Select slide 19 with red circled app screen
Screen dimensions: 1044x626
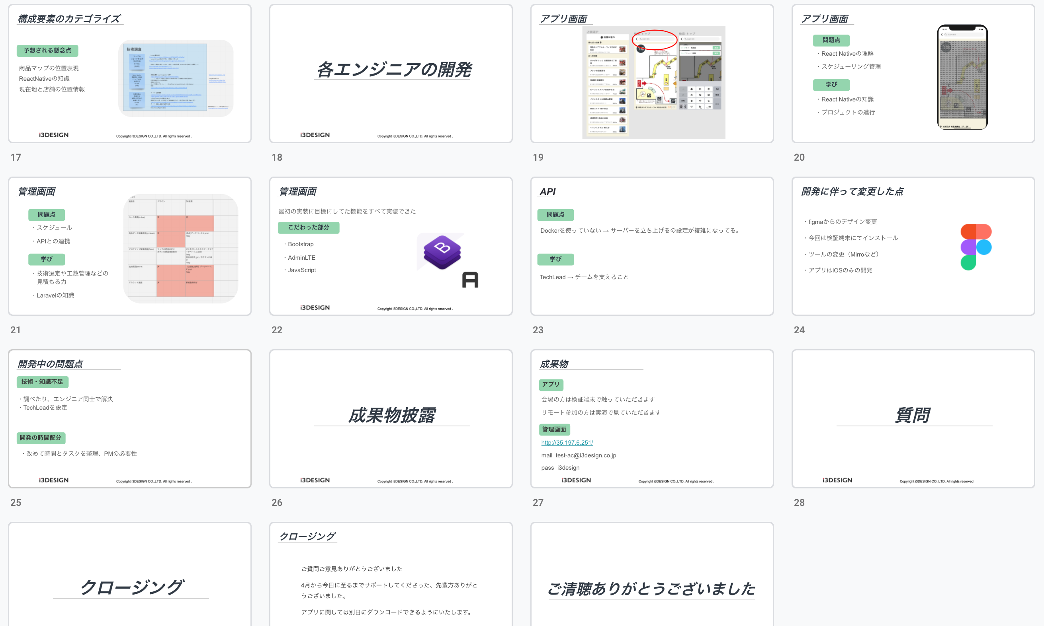click(652, 74)
